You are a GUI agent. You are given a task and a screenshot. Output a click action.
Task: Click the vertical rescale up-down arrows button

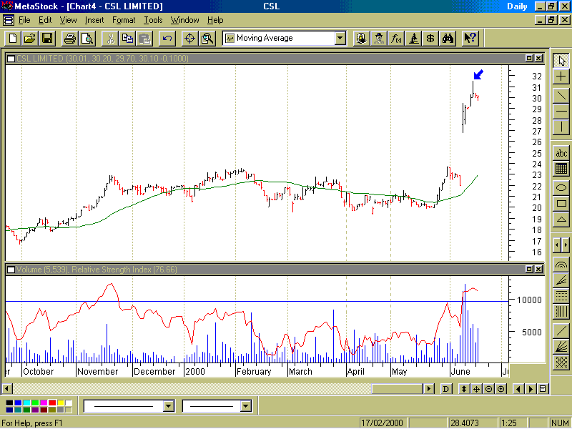click(464, 389)
